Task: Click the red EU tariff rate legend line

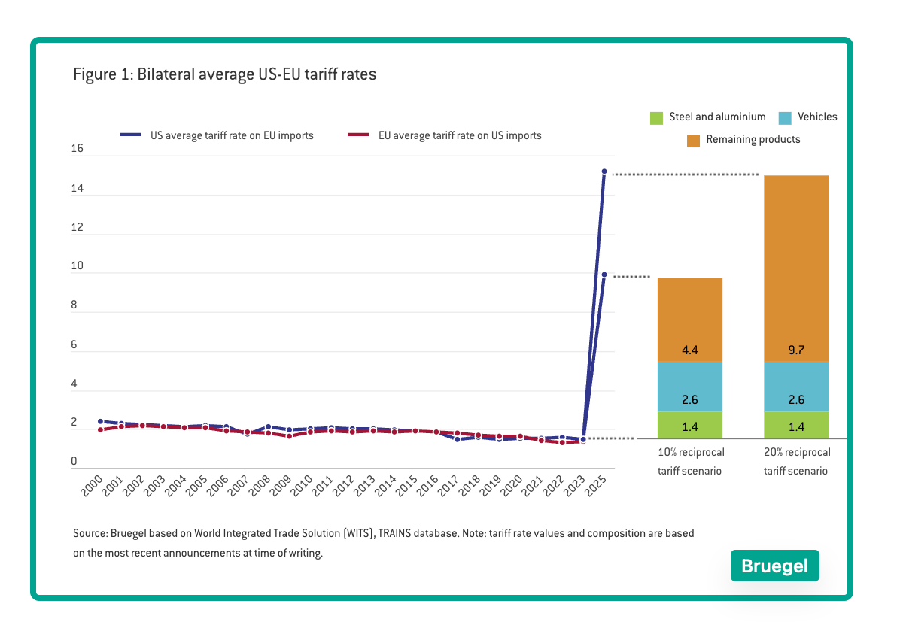Action: 358,135
